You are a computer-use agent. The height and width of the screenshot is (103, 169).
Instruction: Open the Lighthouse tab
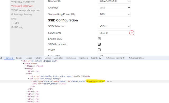[84, 58]
